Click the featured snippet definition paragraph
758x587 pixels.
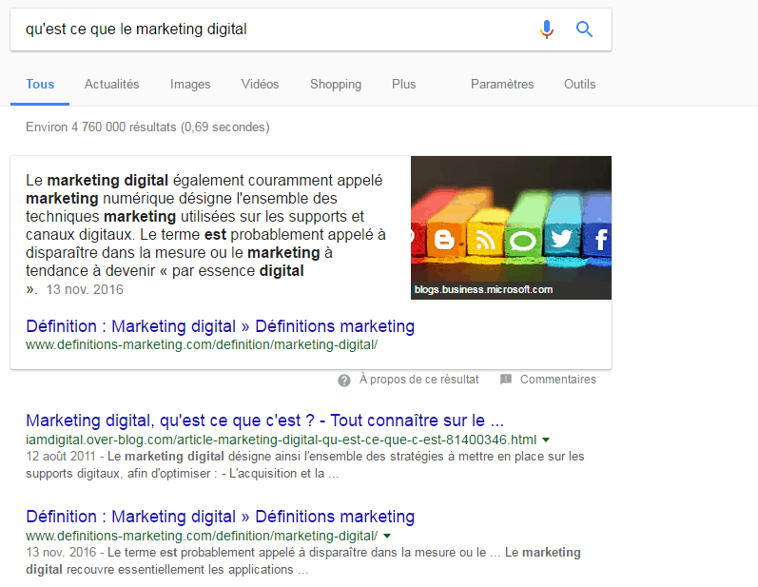(x=206, y=234)
